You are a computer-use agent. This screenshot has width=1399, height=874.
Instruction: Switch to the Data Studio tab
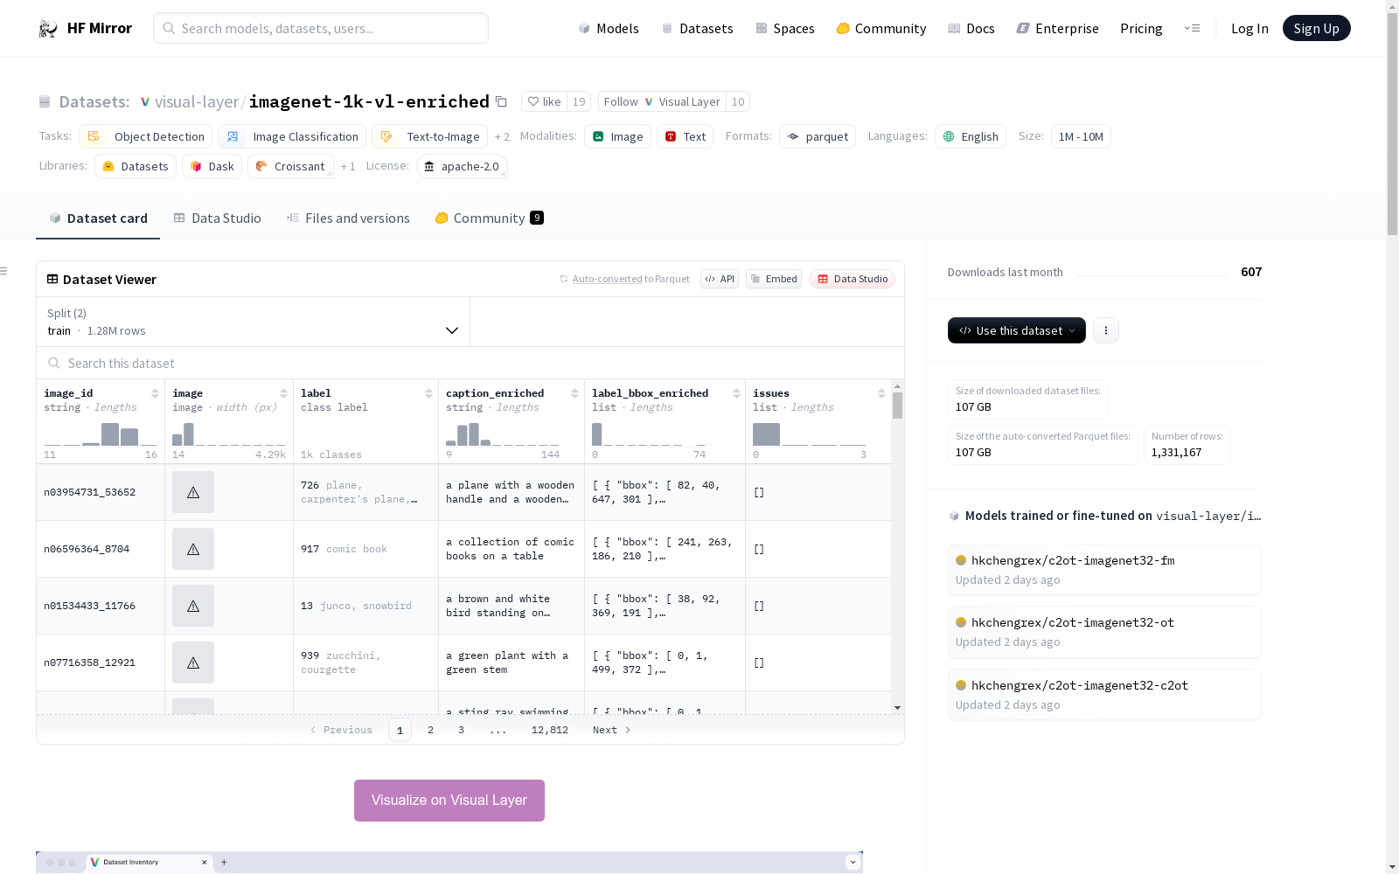coord(218,218)
